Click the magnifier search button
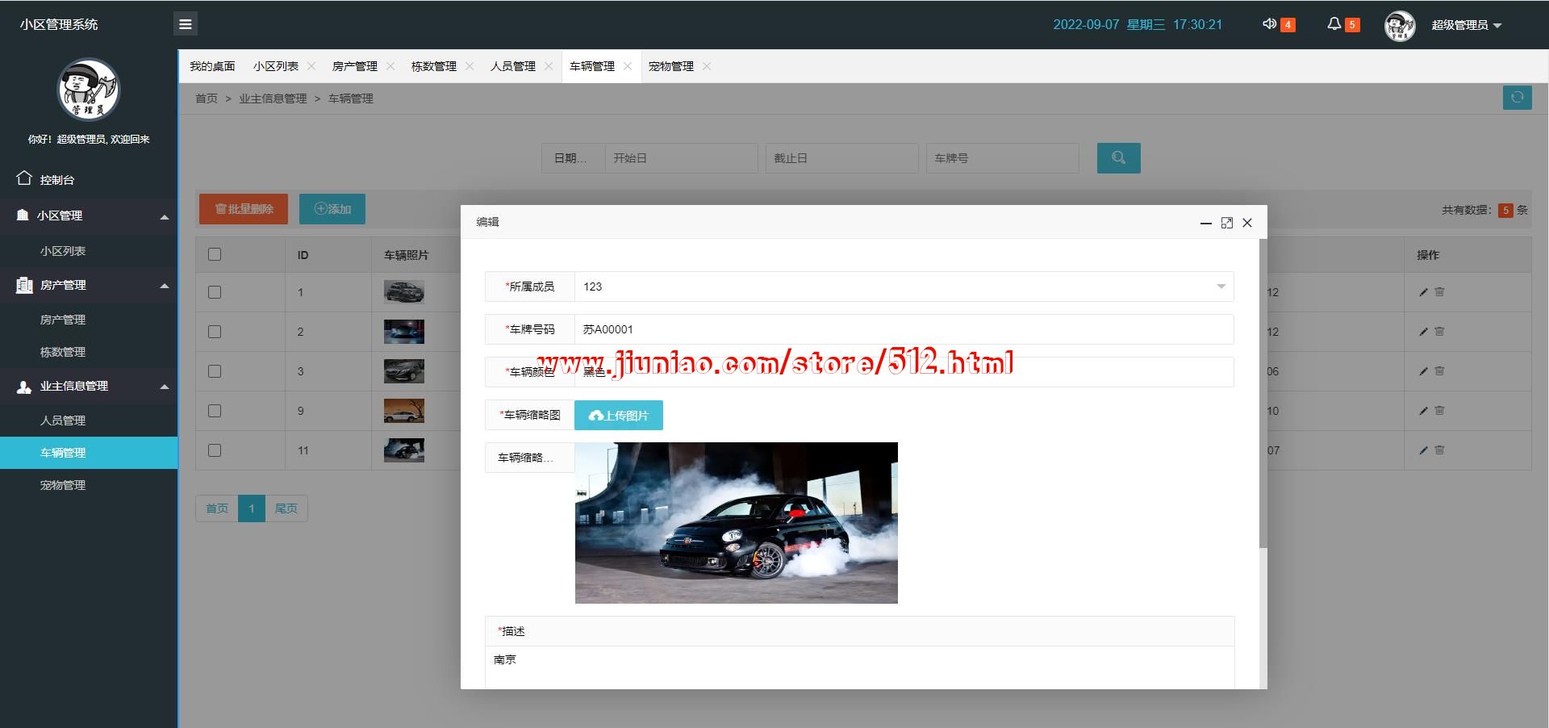The height and width of the screenshot is (728, 1549). tap(1118, 158)
